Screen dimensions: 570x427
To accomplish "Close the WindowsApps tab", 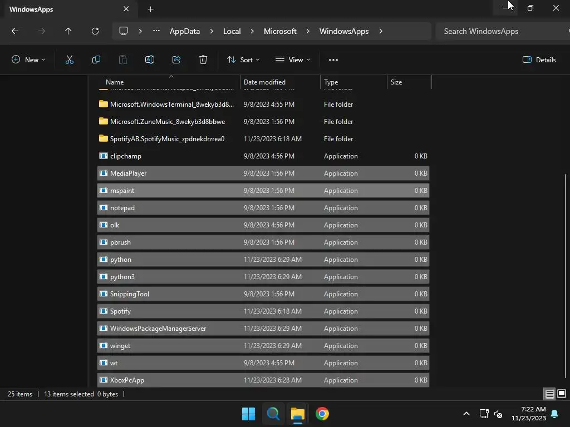I will (x=126, y=9).
